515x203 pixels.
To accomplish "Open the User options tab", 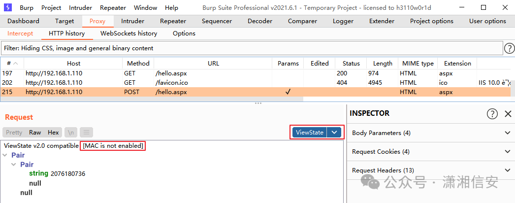I will 488,21.
